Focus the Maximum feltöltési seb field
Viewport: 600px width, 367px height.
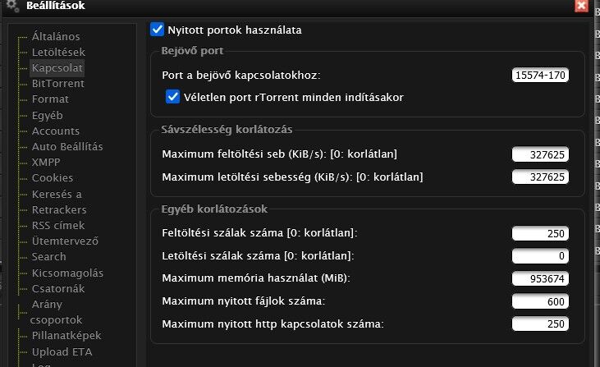[540, 154]
